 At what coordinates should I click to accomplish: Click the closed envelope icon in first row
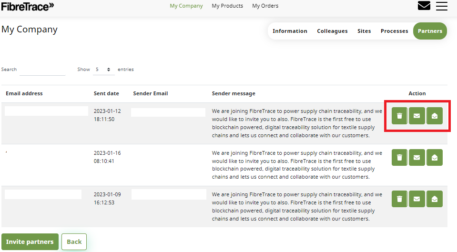tap(417, 116)
